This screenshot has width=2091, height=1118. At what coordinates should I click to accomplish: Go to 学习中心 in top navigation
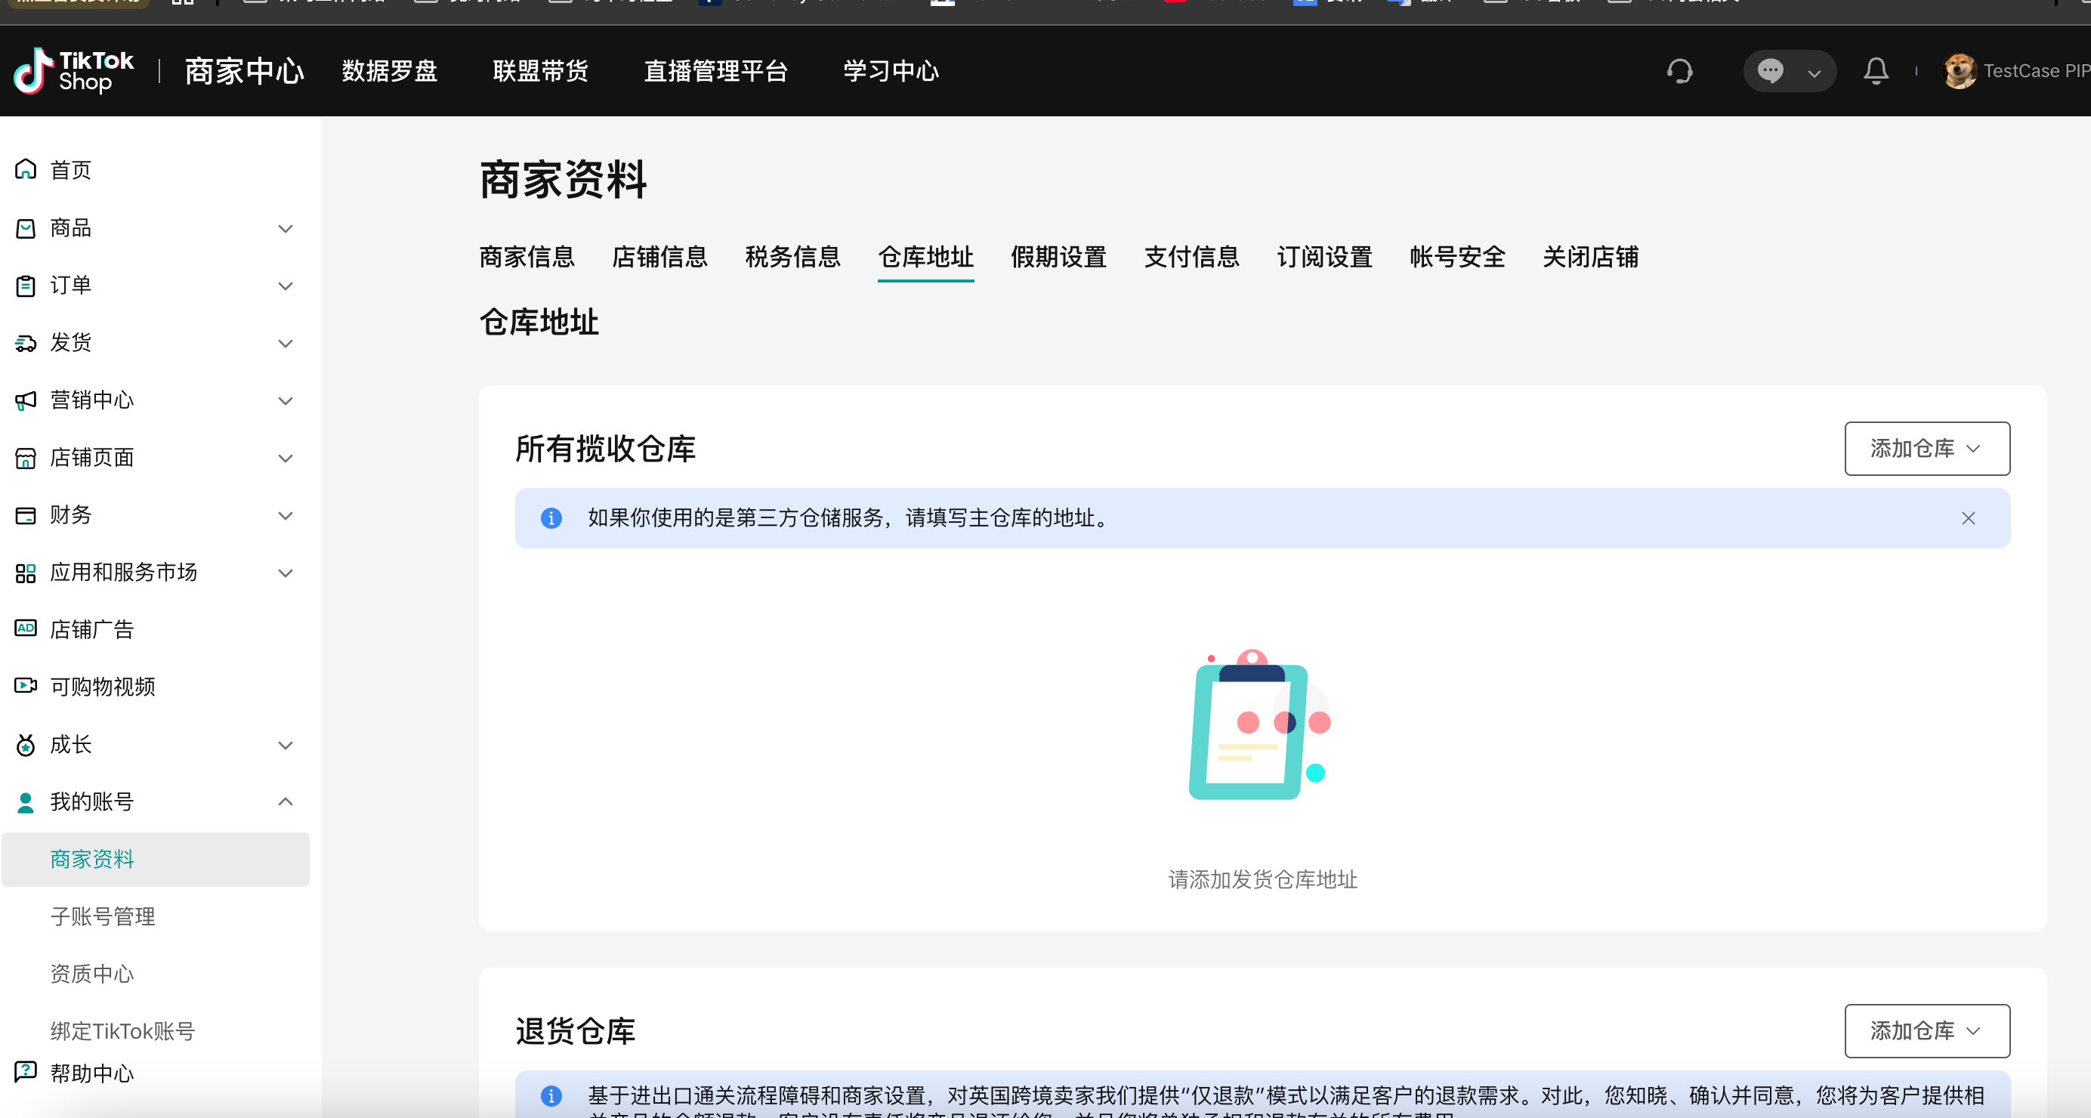[891, 72]
